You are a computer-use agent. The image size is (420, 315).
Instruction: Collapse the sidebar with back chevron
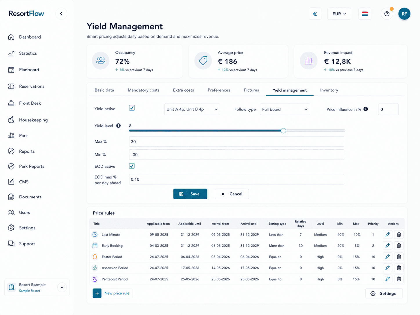tap(61, 14)
